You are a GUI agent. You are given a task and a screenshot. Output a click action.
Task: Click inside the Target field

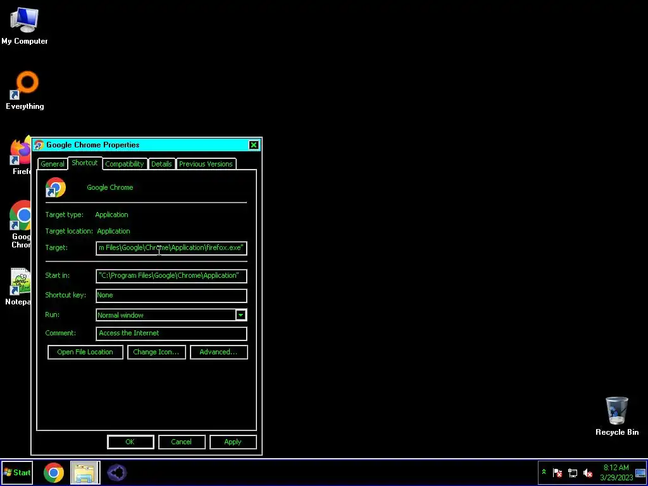point(171,248)
